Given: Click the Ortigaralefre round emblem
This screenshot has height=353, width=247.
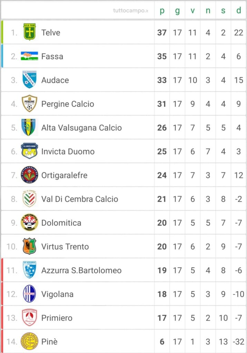Looking at the screenshot, I should click(30, 175).
